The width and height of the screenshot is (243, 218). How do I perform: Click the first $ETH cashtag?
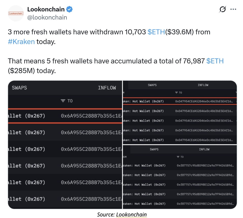(x=156, y=32)
